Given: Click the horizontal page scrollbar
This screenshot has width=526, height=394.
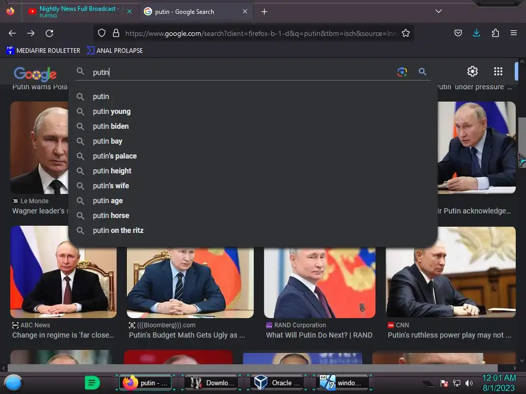Looking at the screenshot, I should tap(252, 368).
